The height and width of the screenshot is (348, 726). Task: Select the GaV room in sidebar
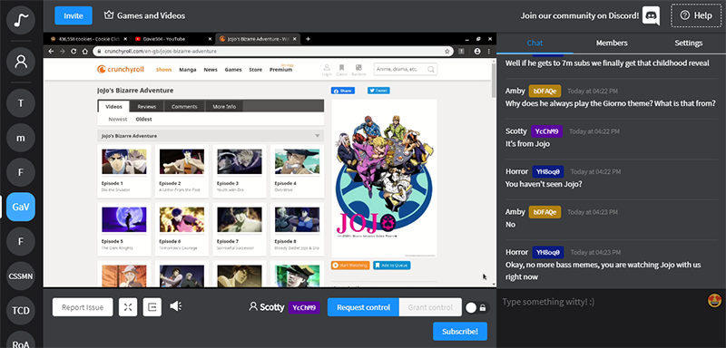tap(21, 207)
